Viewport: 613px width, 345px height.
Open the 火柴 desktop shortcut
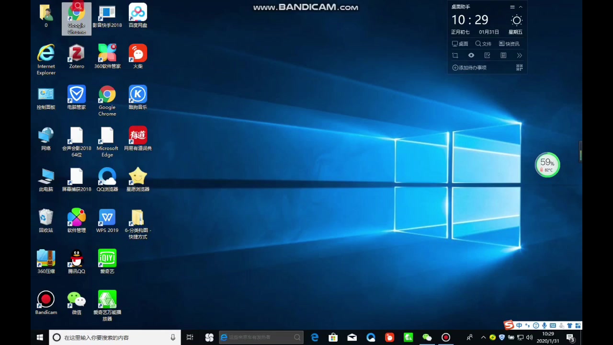tap(138, 57)
